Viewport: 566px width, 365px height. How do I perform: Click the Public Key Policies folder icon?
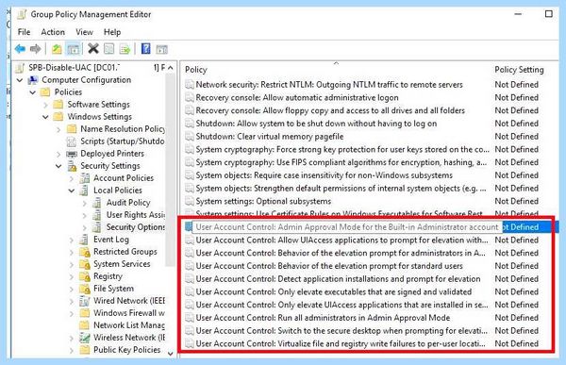coord(85,350)
